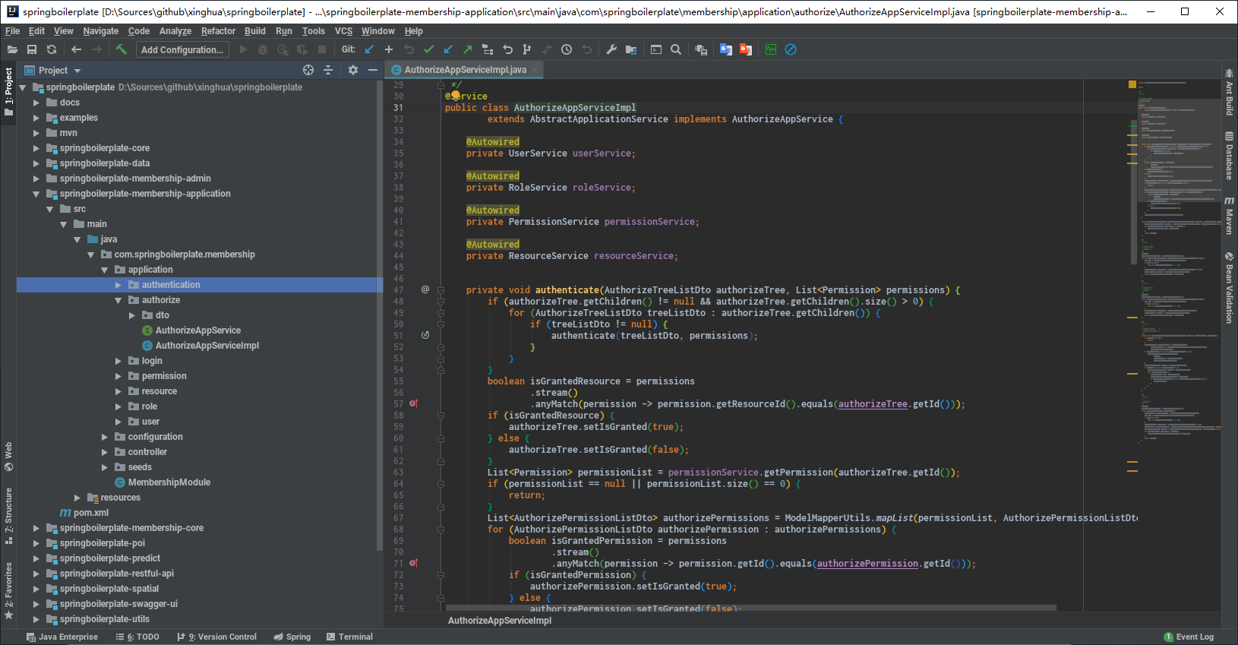
Task: Expand the configuration package arrow
Action: (x=104, y=437)
